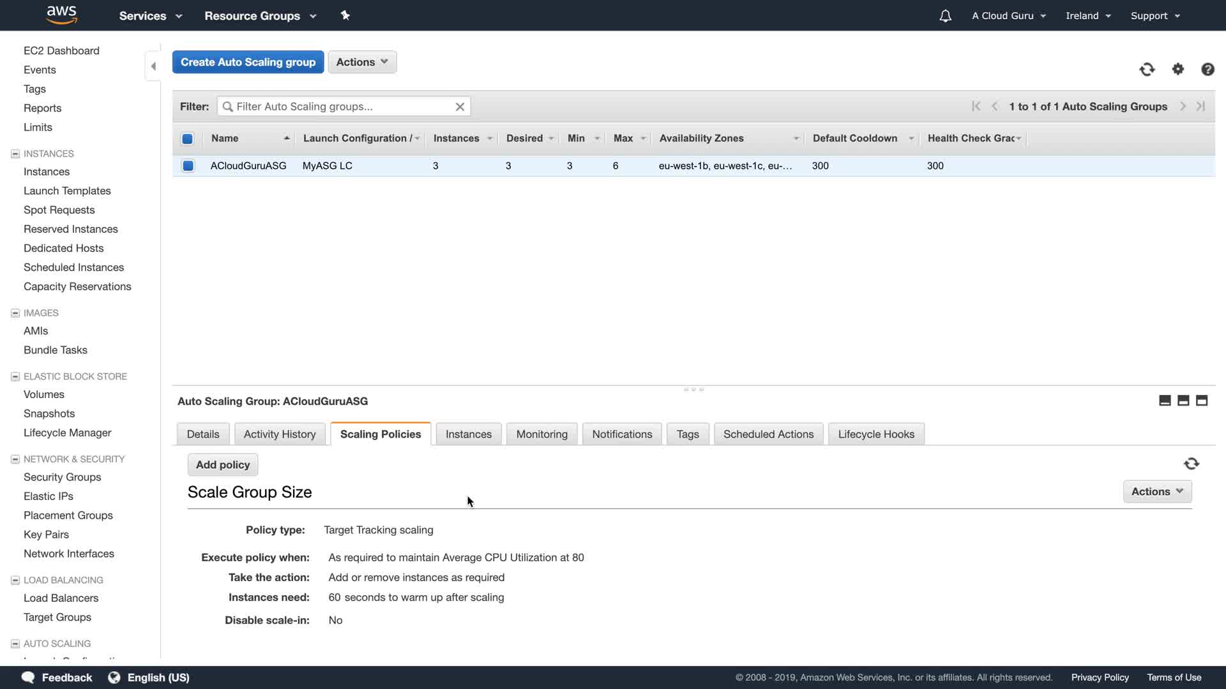
Task: Open the help question mark icon
Action: tap(1207, 70)
